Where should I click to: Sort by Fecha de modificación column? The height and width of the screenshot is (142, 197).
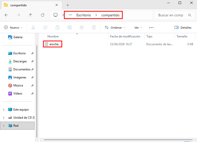[125, 36]
